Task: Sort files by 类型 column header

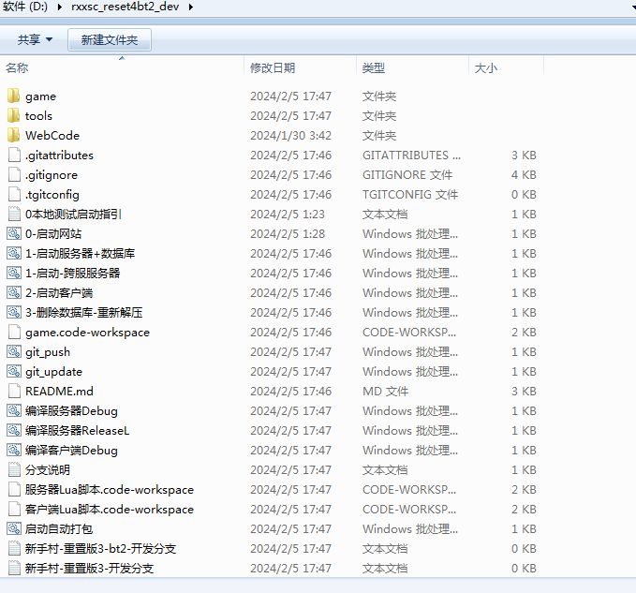Action: (x=374, y=67)
